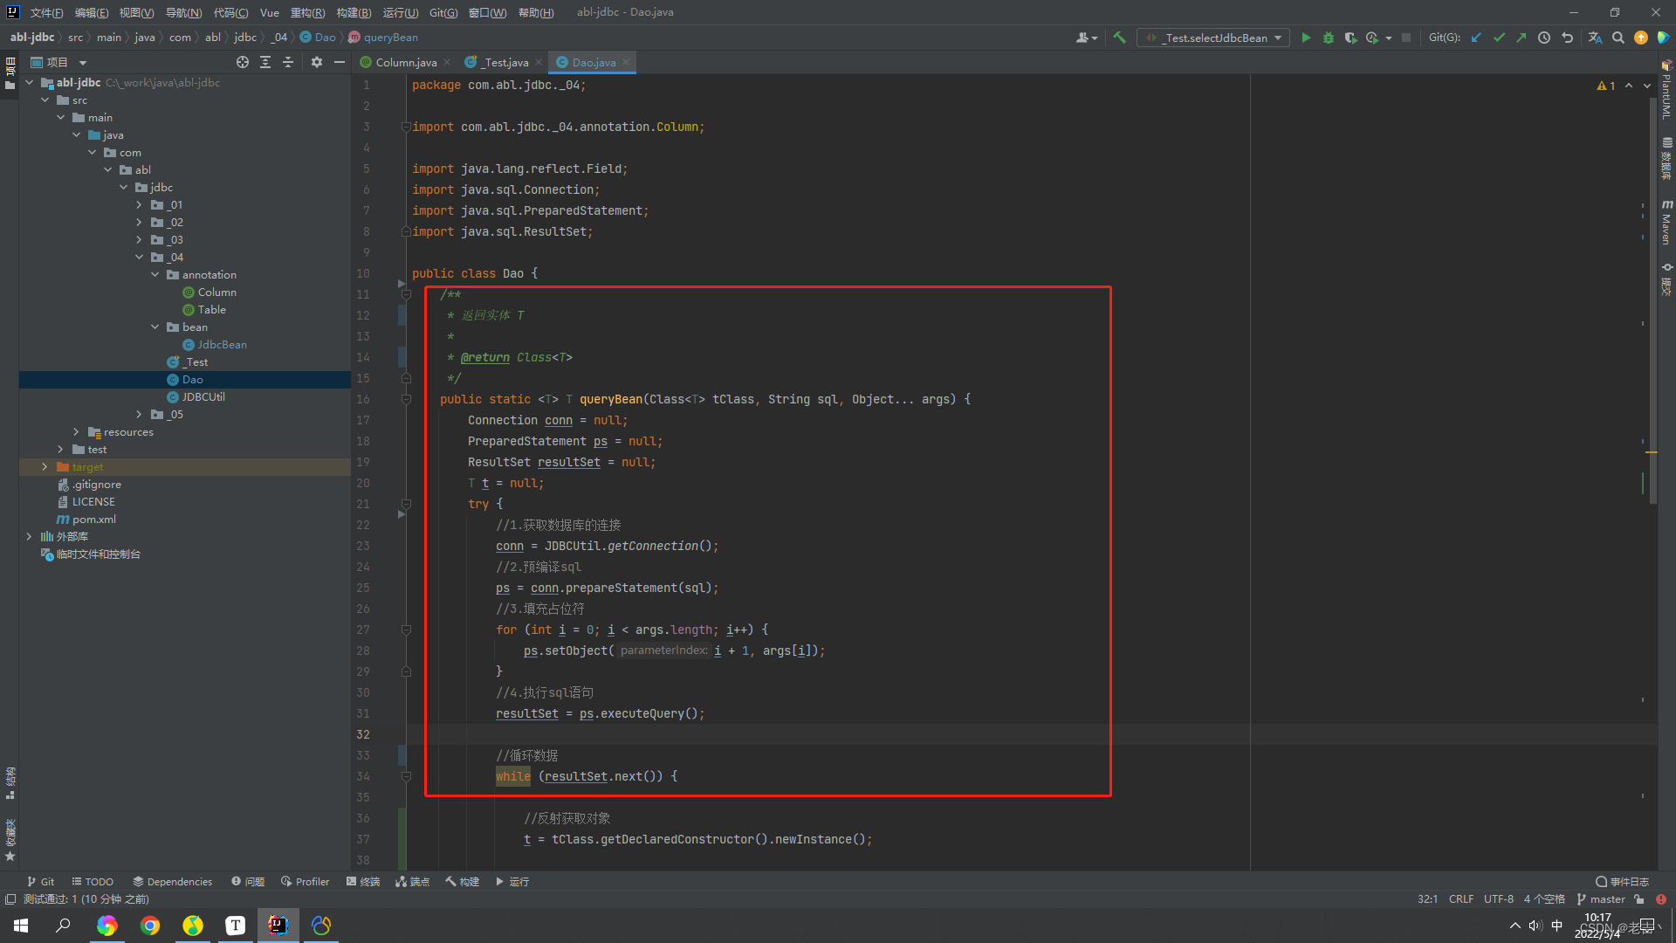Viewport: 1676px width, 943px height.
Task: Run with coverage icon in toolbar
Action: [1350, 38]
